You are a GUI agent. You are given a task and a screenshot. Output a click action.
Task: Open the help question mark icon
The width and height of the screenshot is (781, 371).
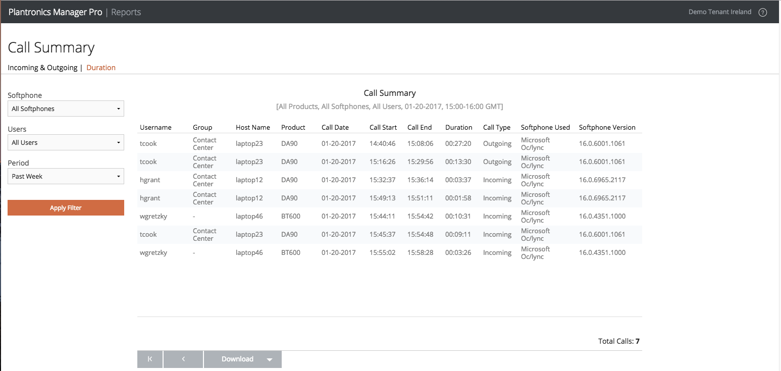tap(763, 12)
